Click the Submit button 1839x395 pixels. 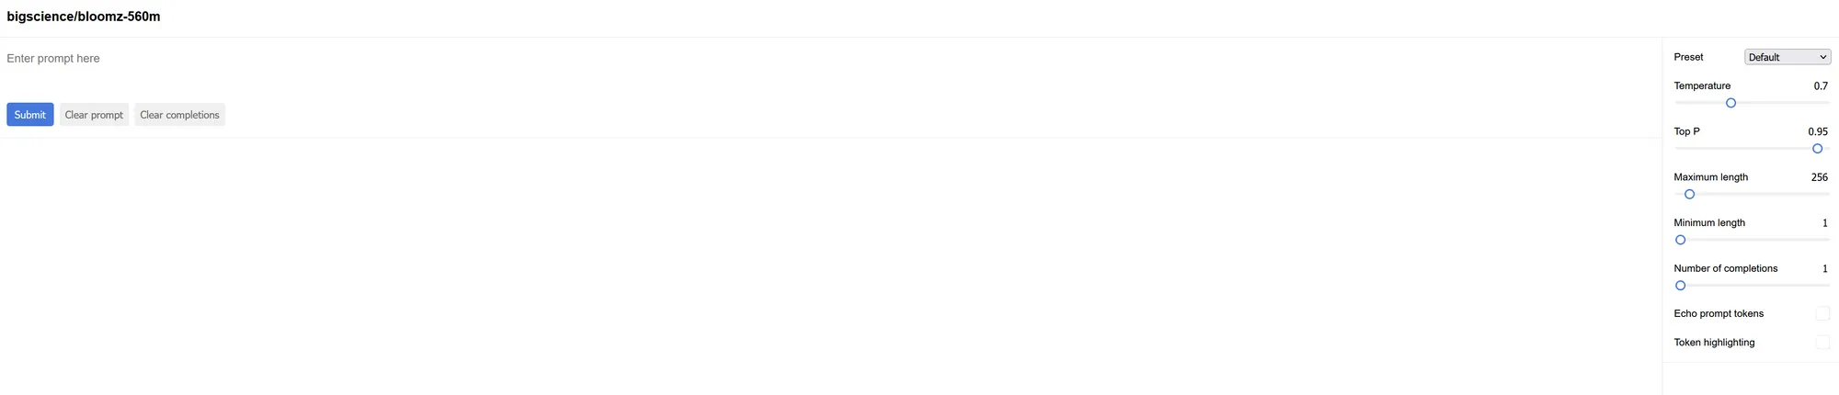pos(30,115)
